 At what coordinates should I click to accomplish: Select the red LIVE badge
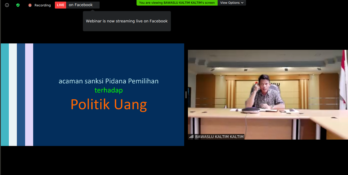click(x=60, y=5)
